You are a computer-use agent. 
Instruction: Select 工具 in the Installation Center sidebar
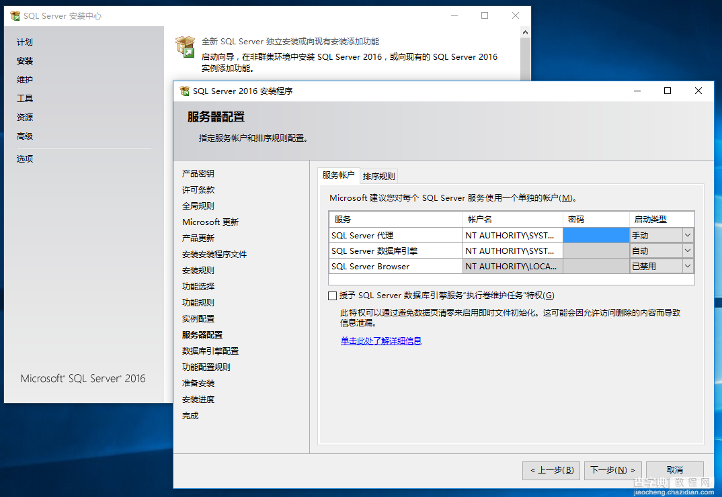tap(25, 99)
